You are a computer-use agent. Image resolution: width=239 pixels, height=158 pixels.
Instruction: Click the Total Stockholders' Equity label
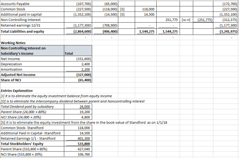click(22, 144)
